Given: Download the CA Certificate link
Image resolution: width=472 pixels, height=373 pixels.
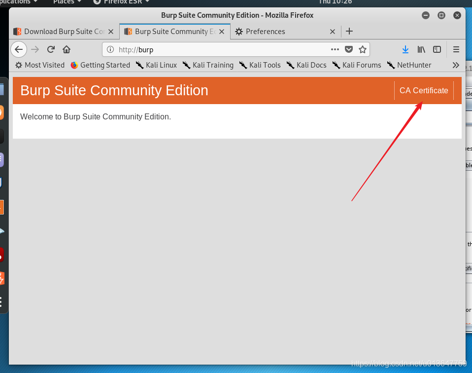Looking at the screenshot, I should [424, 90].
